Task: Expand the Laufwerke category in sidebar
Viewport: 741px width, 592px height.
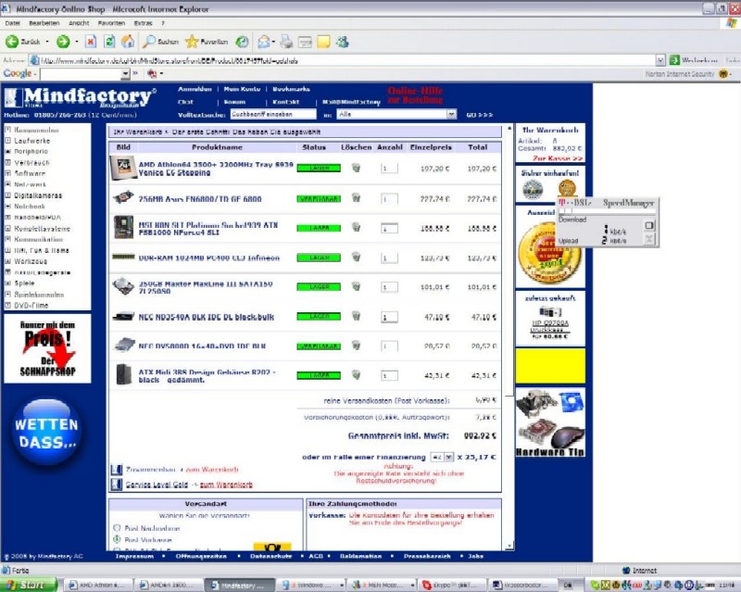Action: coord(7,141)
